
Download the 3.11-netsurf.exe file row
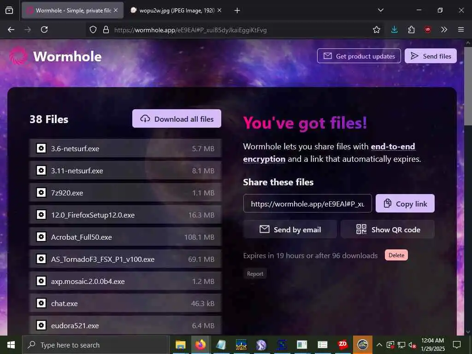click(125, 171)
